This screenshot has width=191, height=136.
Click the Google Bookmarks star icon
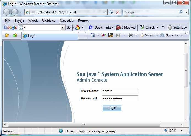tap(91, 27)
